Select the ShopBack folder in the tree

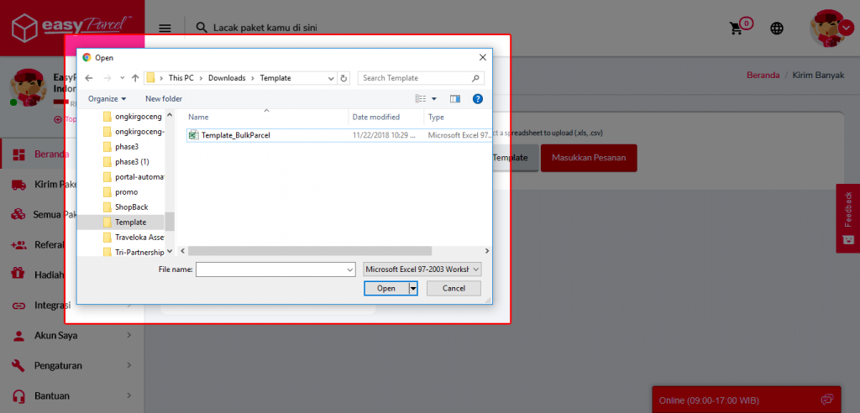click(132, 206)
